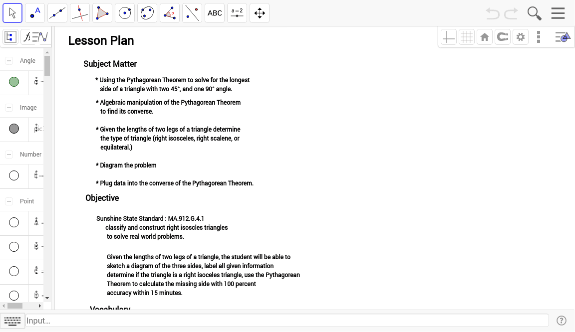The height and width of the screenshot is (332, 575).
Task: Select the Slider a=2 tool
Action: pos(237,13)
